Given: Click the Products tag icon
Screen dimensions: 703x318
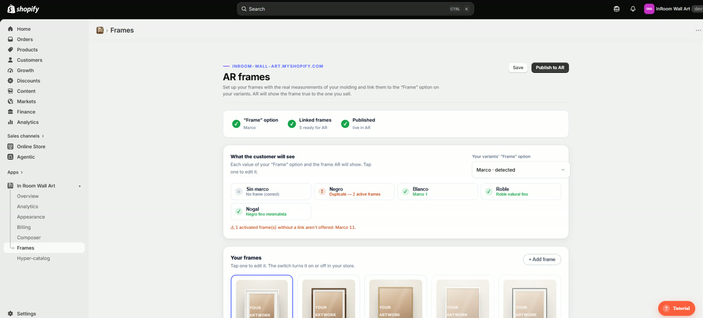Looking at the screenshot, I should pos(10,50).
